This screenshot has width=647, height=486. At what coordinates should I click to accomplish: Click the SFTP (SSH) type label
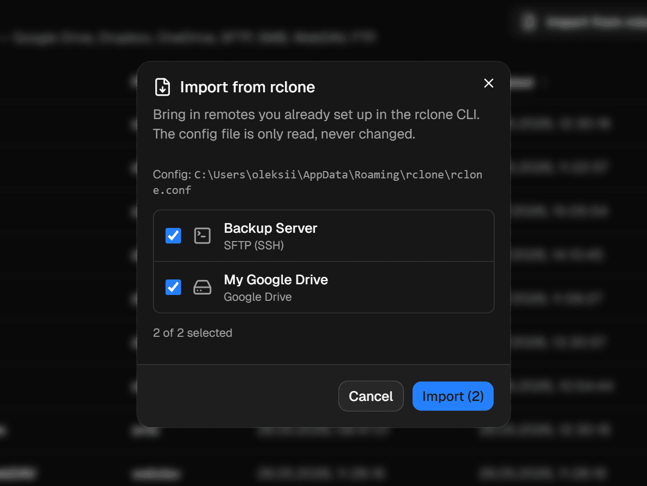click(x=254, y=245)
